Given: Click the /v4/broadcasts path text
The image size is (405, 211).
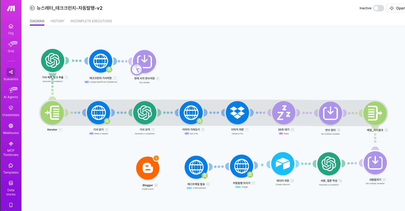Looking at the screenshot, I should click(x=199, y=188).
